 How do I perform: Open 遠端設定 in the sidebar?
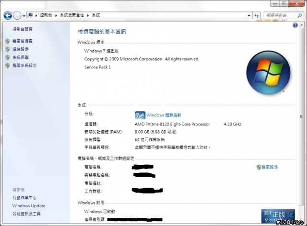[x=21, y=49]
